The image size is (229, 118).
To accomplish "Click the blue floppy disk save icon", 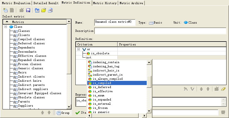I will pyautogui.click(x=28, y=10).
